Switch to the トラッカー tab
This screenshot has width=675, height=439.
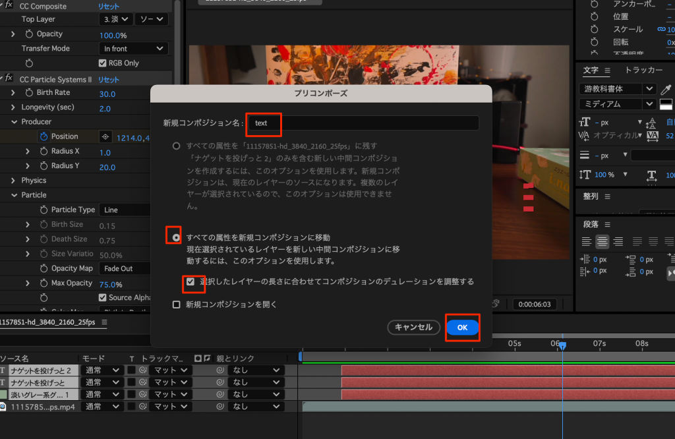pyautogui.click(x=643, y=71)
